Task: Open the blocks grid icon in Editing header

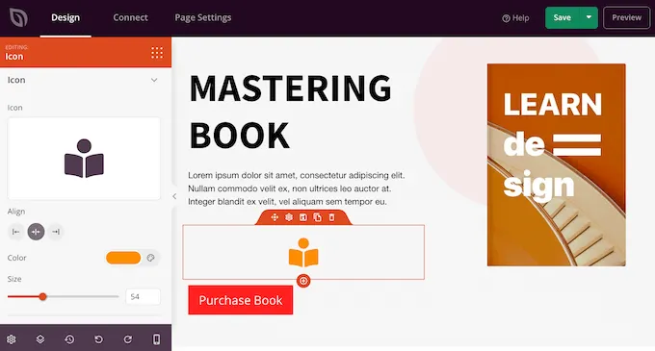Action: pyautogui.click(x=157, y=53)
